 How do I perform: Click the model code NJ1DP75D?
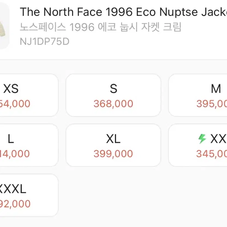(45, 42)
